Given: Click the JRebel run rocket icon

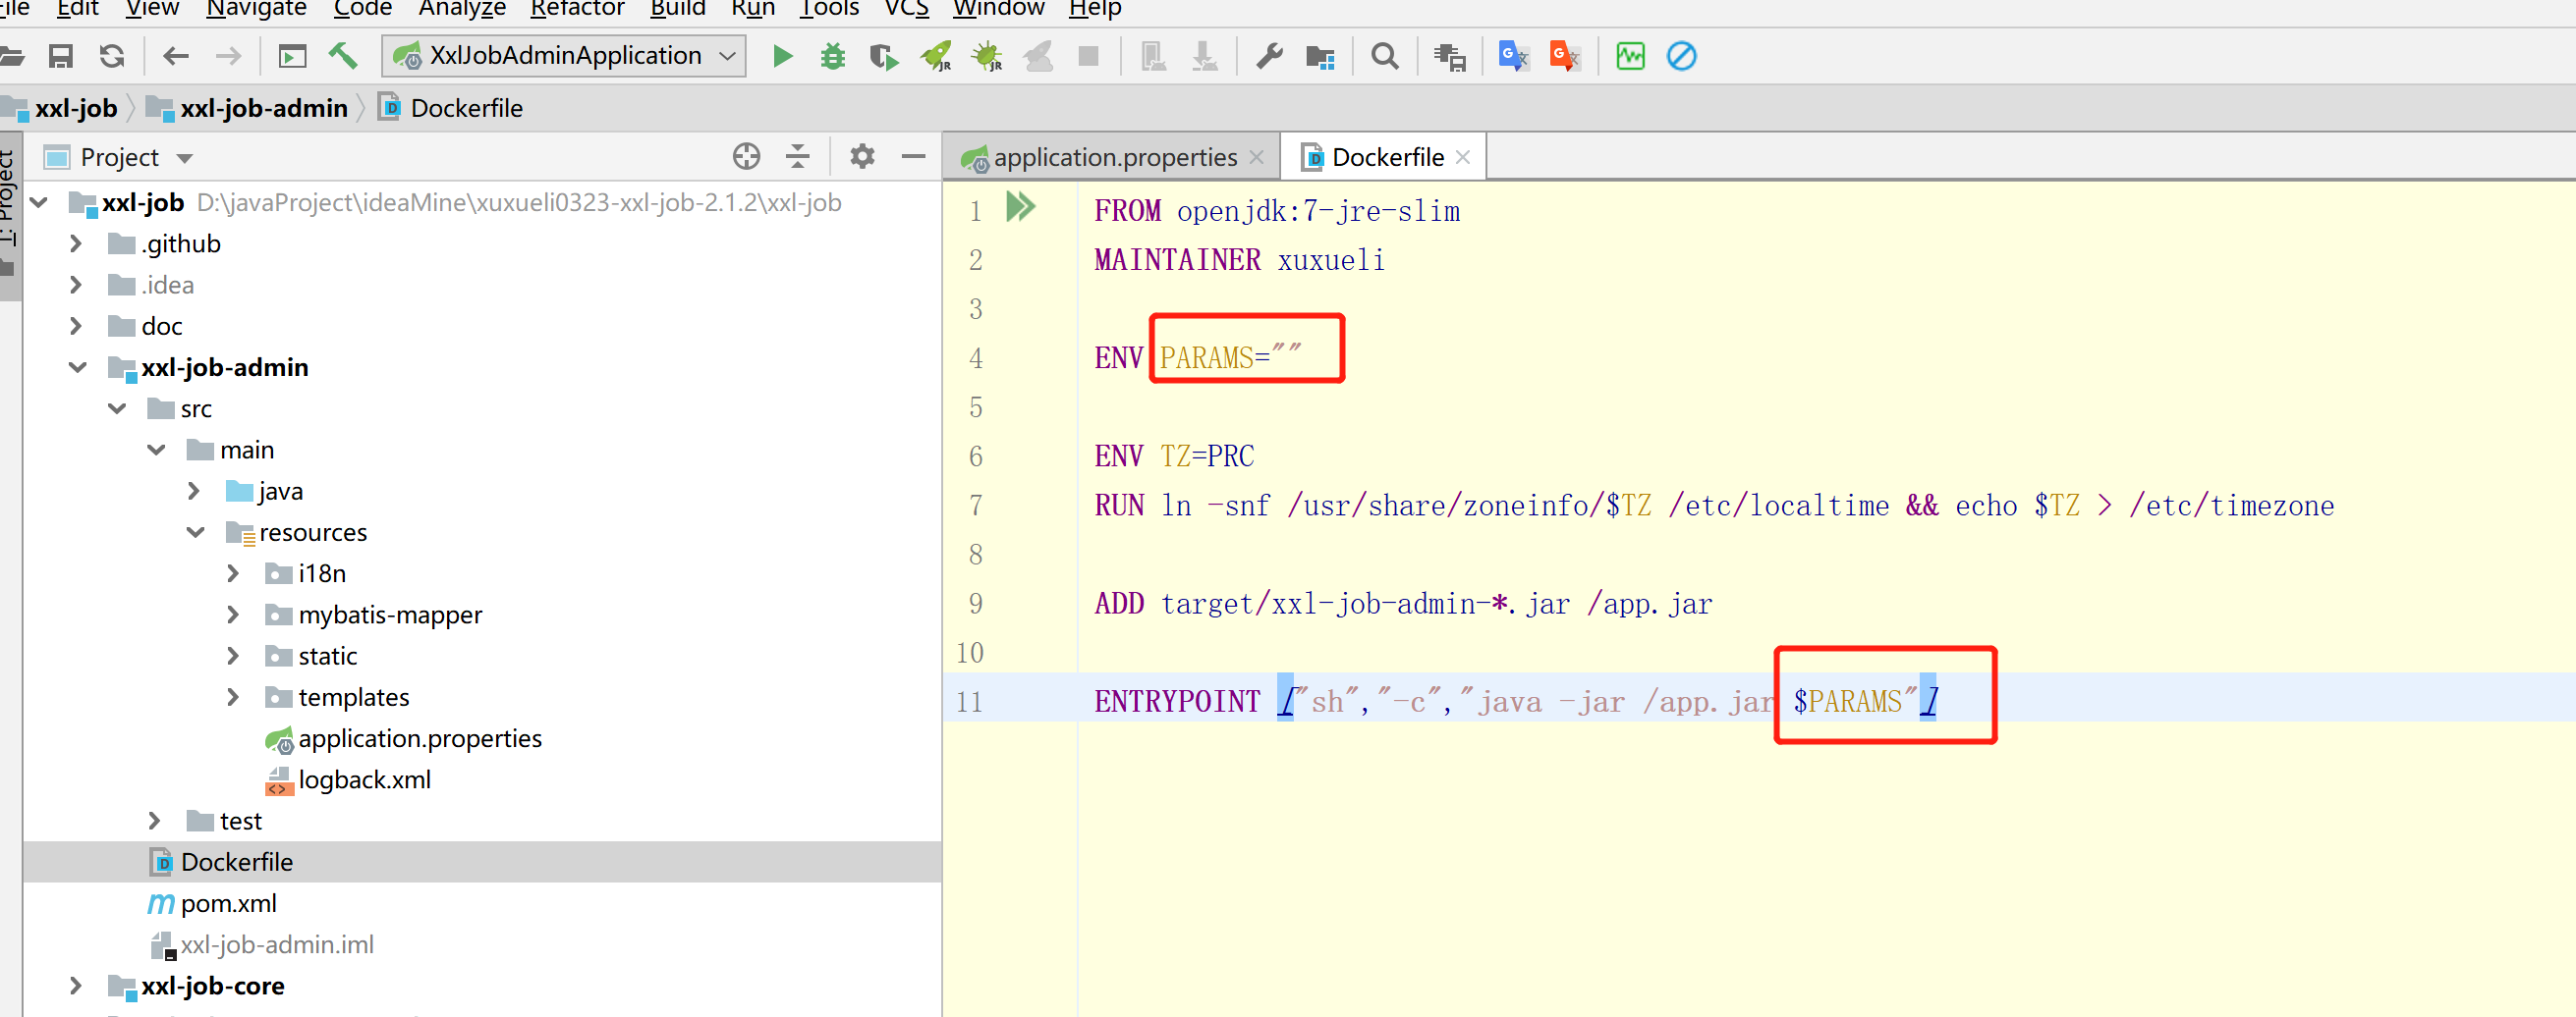Looking at the screenshot, I should pyautogui.click(x=936, y=56).
